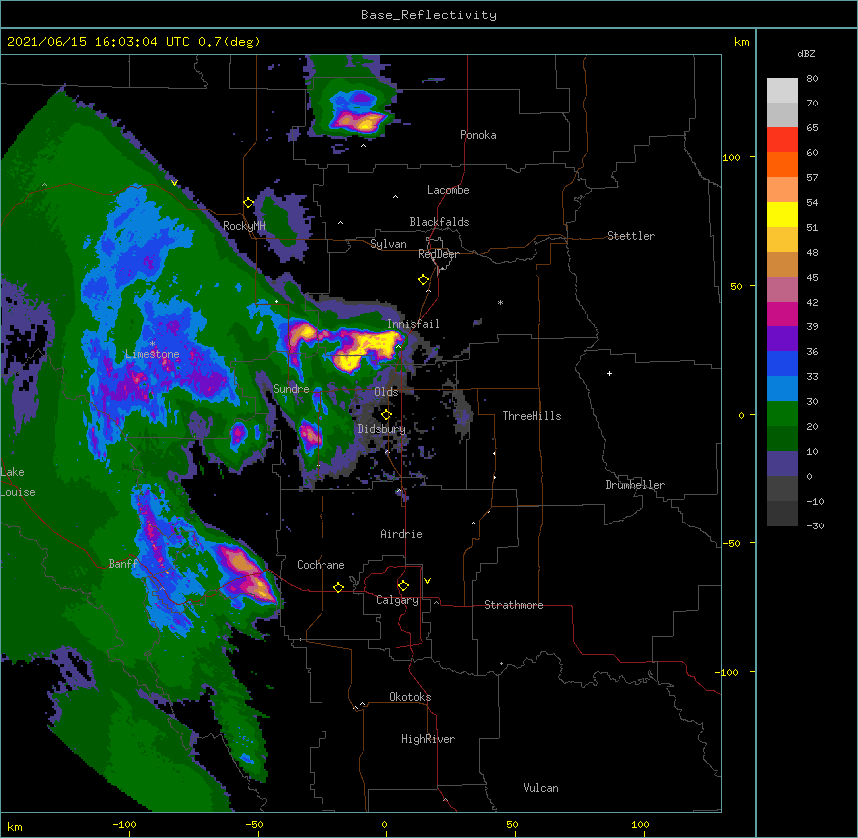Screen dimensions: 858x838
Task: Select the Sylvan label
Action: (388, 244)
